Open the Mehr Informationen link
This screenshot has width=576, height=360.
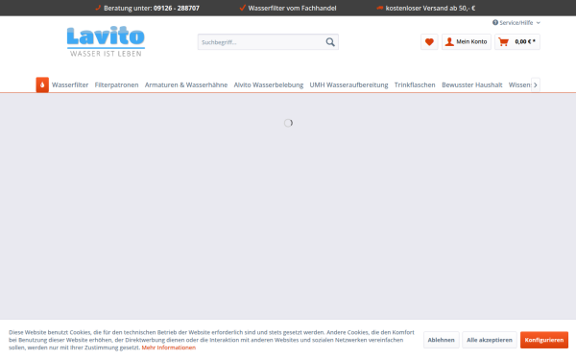pyautogui.click(x=169, y=348)
